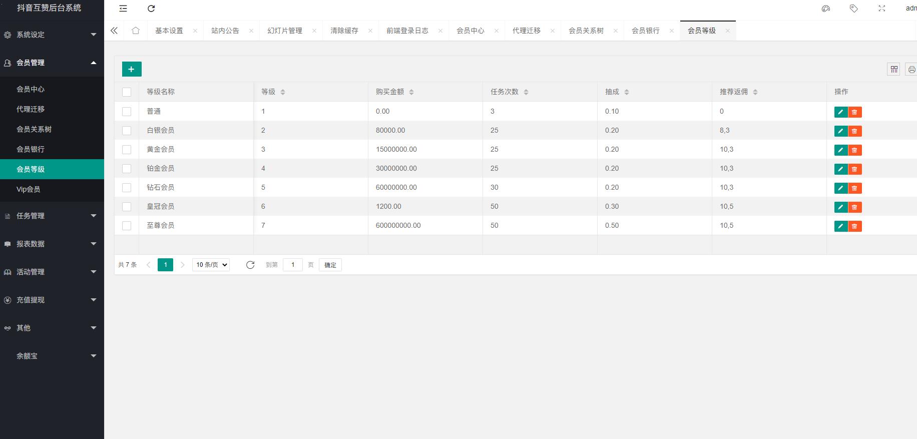Collapse the sidebar with menu toggle icon
917x439 pixels.
coord(123,9)
